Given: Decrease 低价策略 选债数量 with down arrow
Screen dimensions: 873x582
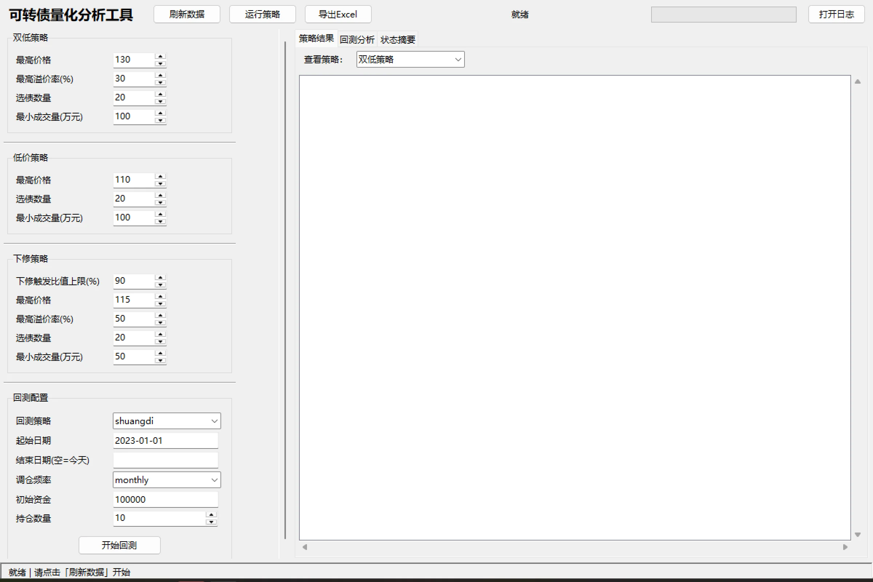Looking at the screenshot, I should [x=160, y=202].
